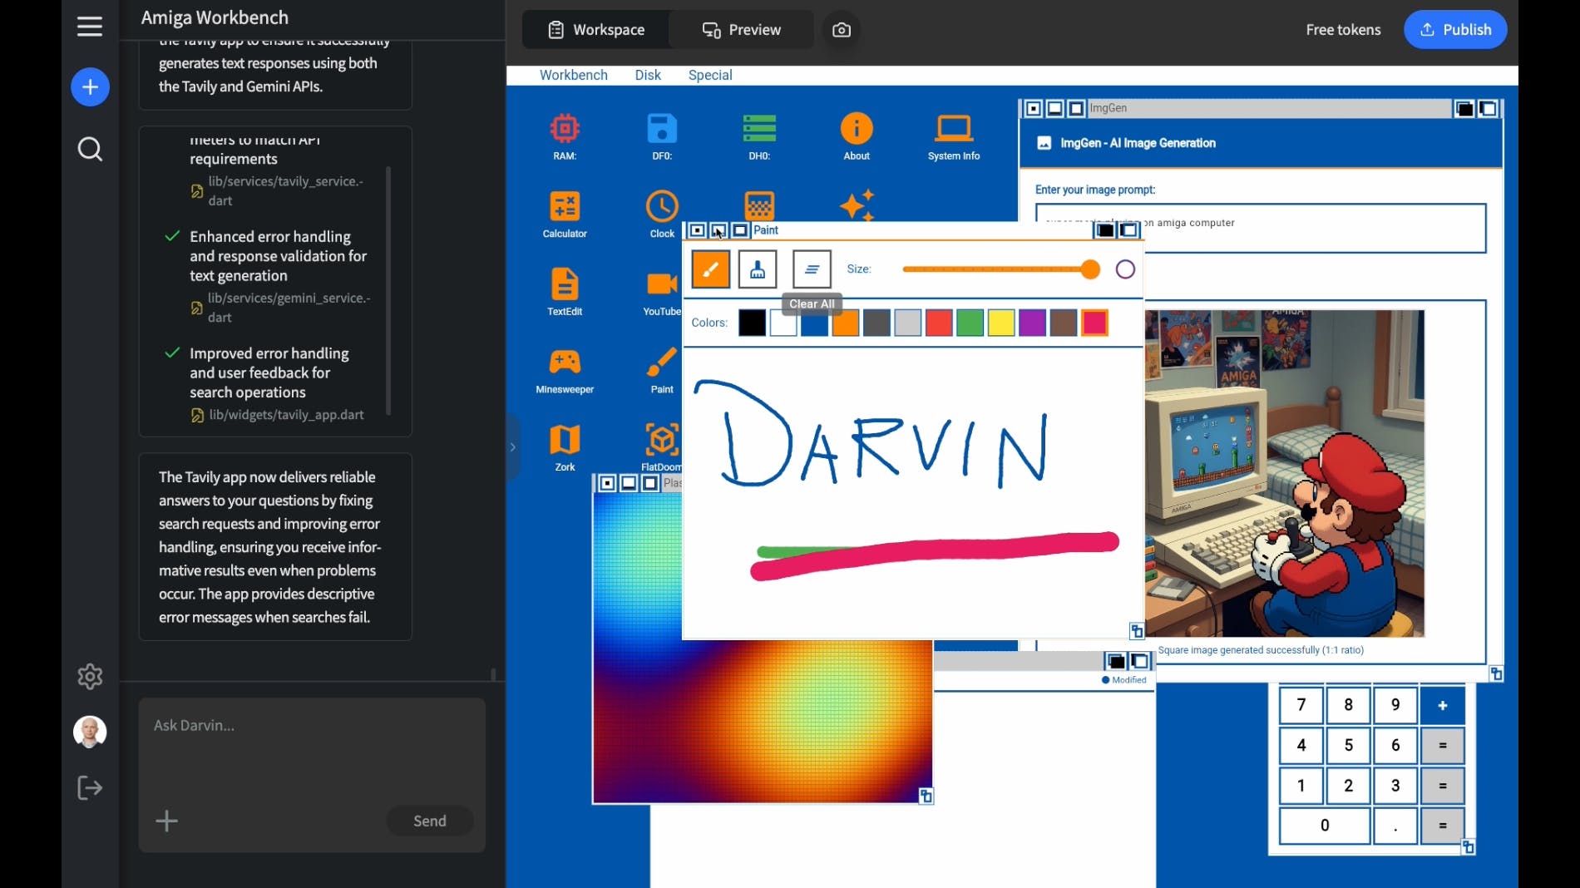The image size is (1580, 888).
Task: Select the brush tool in Paint
Action: click(x=710, y=269)
